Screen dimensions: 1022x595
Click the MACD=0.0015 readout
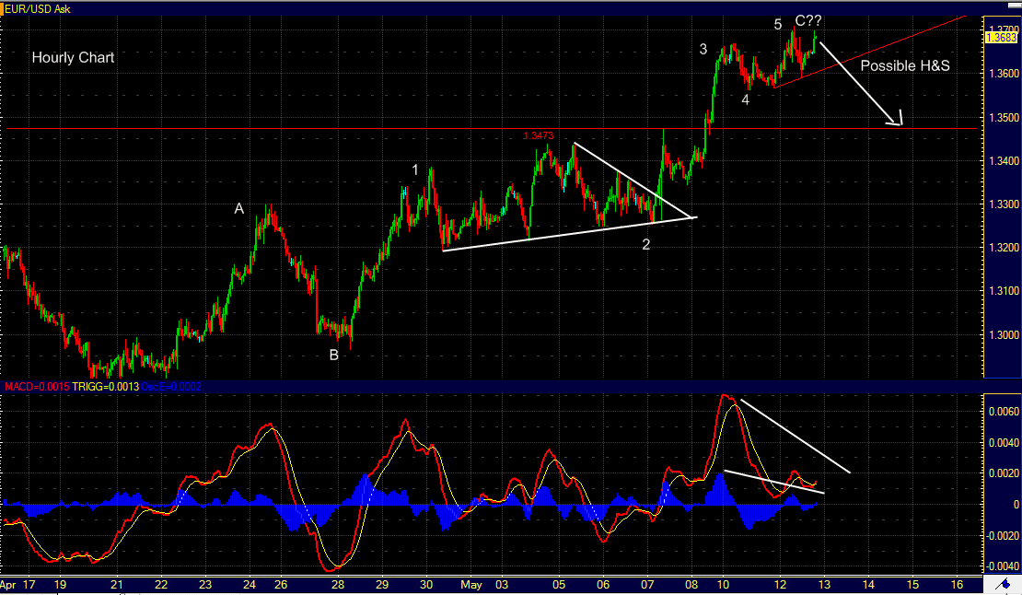[37, 387]
